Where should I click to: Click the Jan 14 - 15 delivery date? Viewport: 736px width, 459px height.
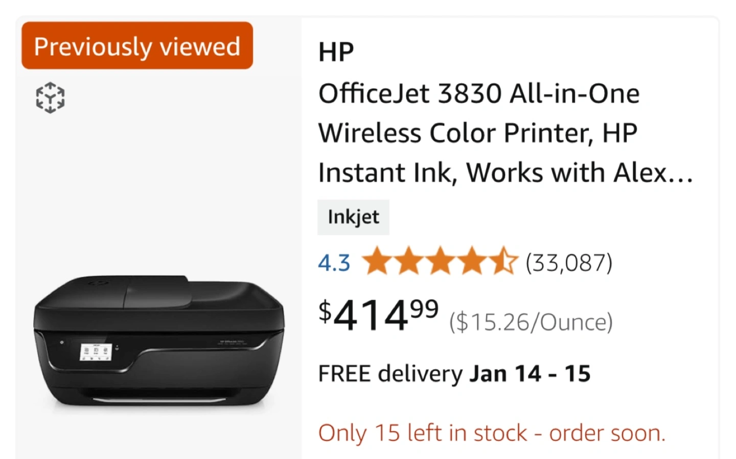coord(530,374)
